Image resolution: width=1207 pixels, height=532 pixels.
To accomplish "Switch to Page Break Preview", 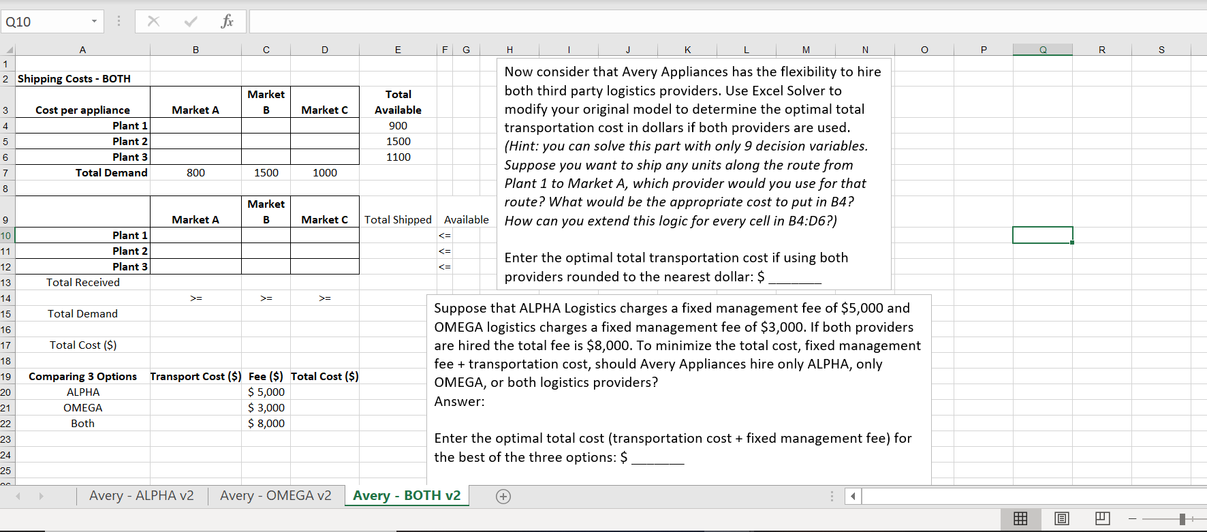I will 1102,519.
